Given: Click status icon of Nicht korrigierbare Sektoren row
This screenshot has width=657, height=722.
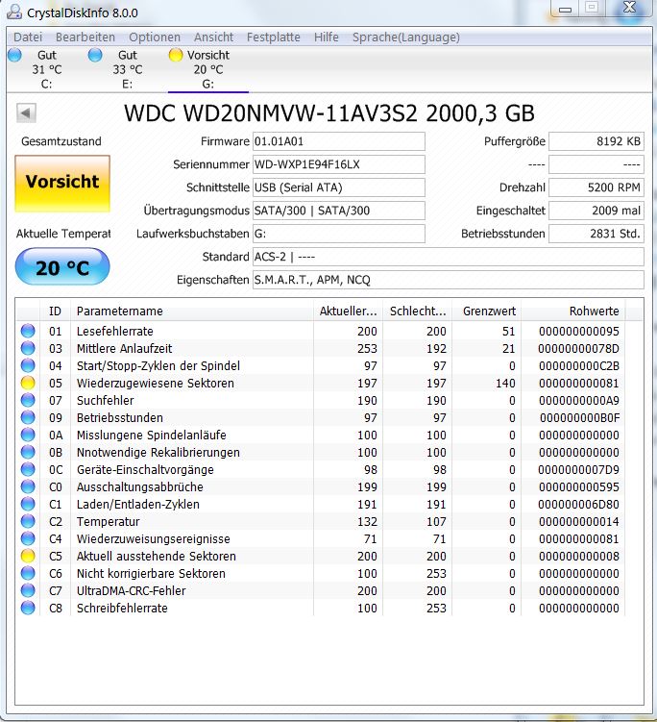Looking at the screenshot, I should [x=28, y=573].
